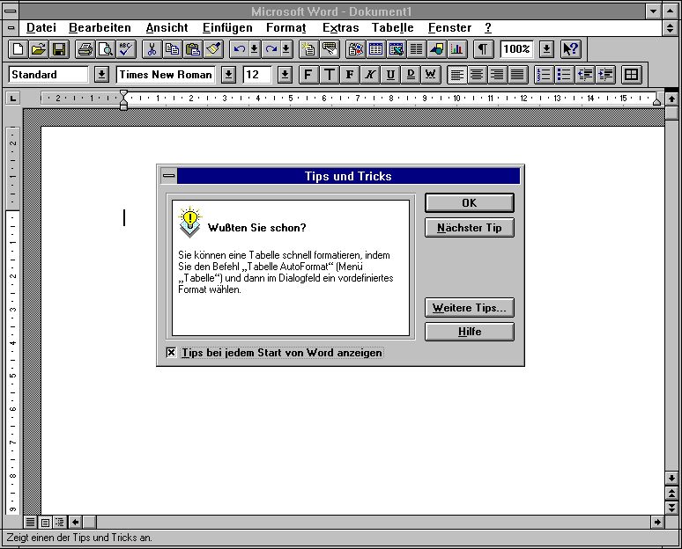Viewport: 682px width, 549px height.
Task: Toggle underline with the U button
Action: pyautogui.click(x=390, y=75)
